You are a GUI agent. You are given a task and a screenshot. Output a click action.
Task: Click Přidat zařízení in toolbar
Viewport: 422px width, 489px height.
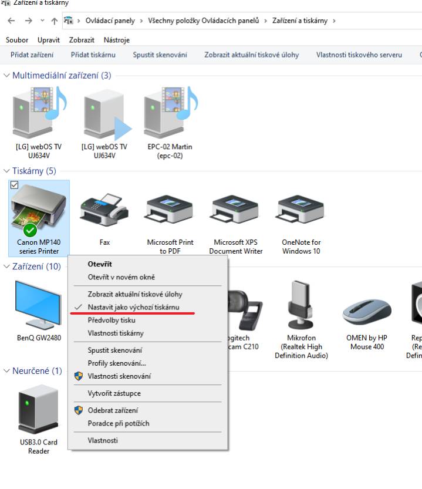(32, 55)
